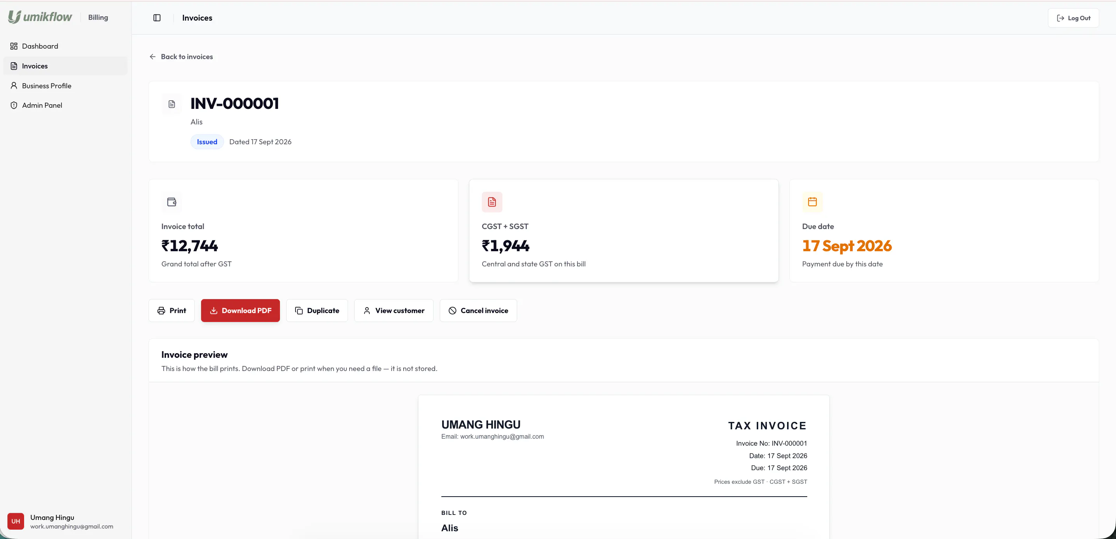Select Invoices in the sidebar
1116x539 pixels.
(65, 66)
